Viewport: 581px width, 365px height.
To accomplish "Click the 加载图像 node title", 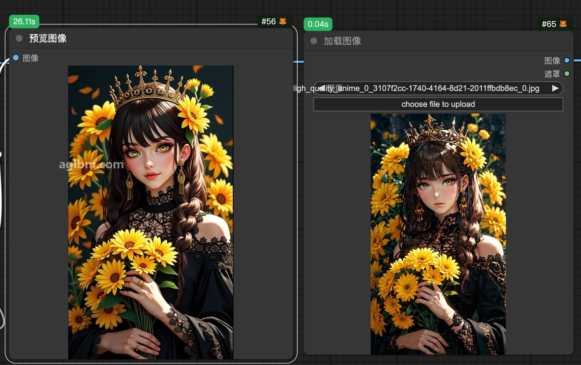I will (x=343, y=41).
